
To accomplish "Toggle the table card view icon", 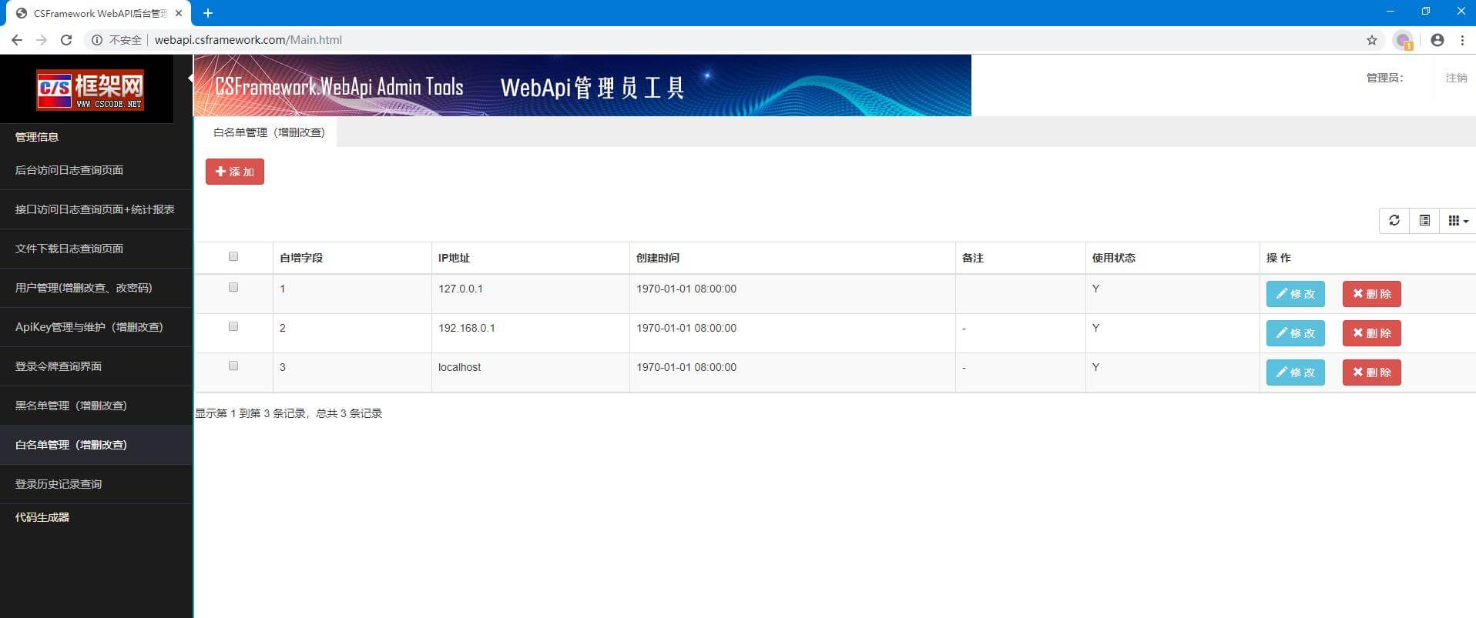I will click(x=1424, y=221).
